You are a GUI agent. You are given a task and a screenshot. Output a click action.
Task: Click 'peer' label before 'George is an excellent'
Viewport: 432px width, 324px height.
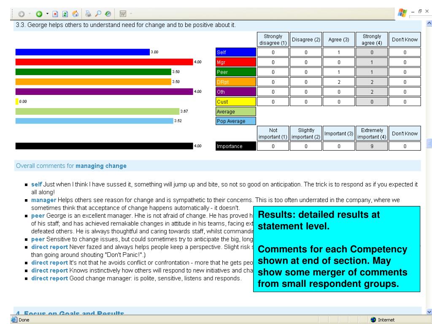click(38, 216)
